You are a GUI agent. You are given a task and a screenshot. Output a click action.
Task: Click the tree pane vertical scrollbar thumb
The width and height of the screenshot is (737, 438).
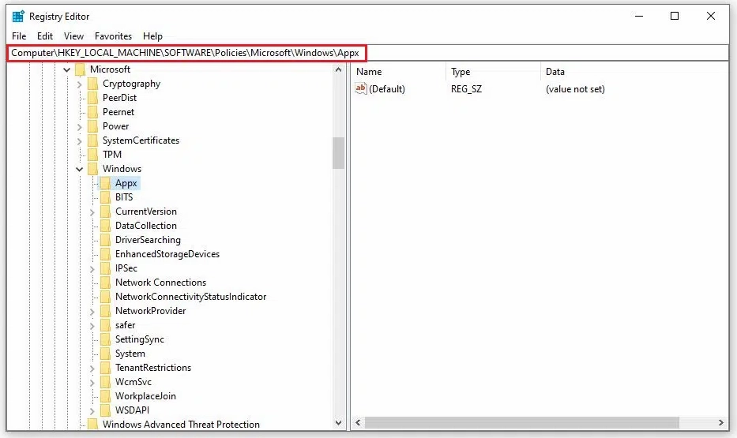point(339,152)
